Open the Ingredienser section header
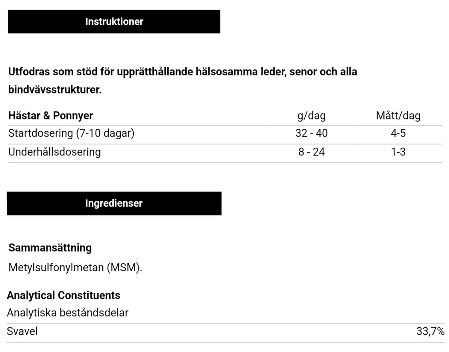The height and width of the screenshot is (352, 449). 114,203
